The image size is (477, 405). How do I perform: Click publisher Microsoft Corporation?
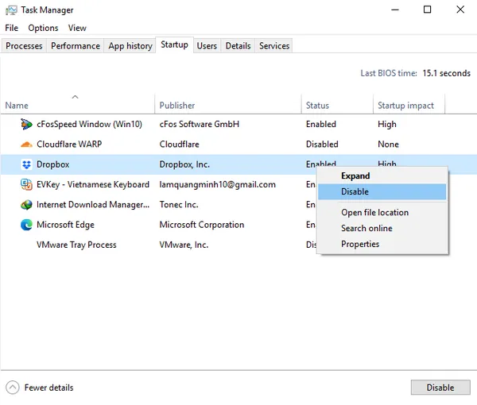[202, 225]
